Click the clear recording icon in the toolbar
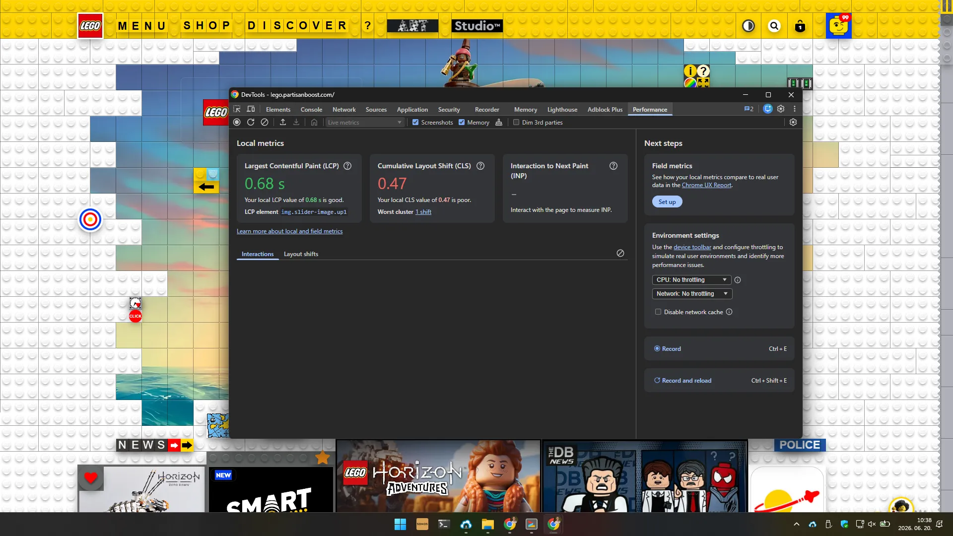Image resolution: width=953 pixels, height=536 pixels. 265,122
